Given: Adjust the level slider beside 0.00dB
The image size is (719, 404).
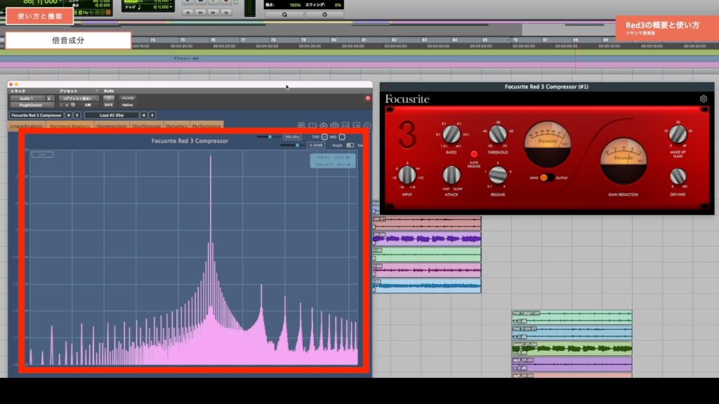Looking at the screenshot, I should tap(292, 145).
